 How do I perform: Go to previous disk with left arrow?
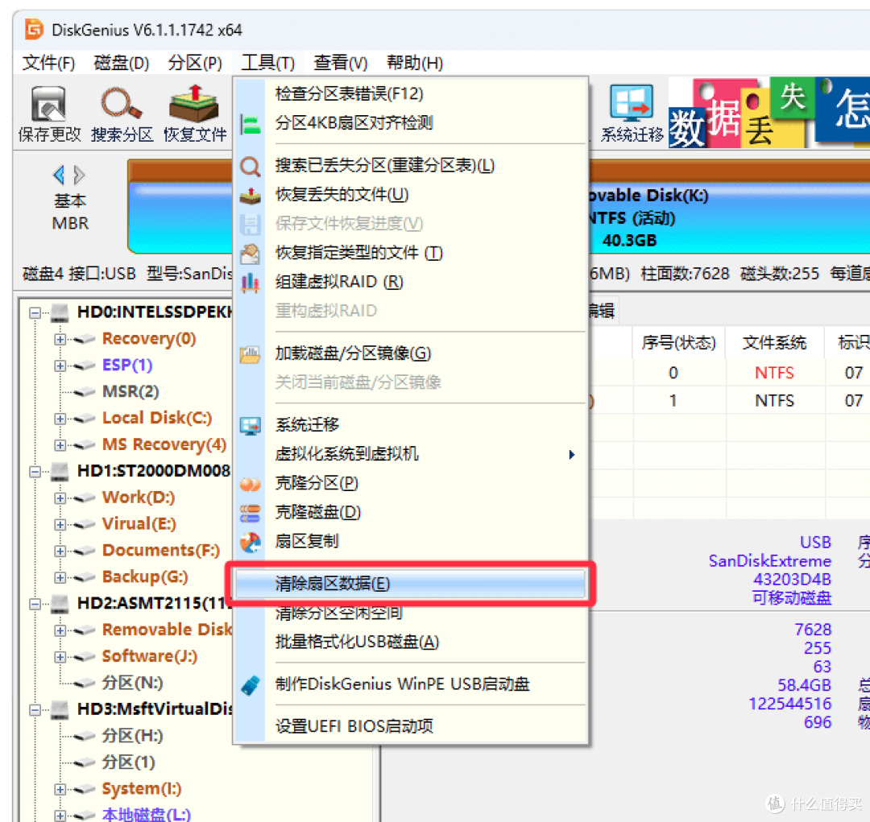[x=59, y=176]
